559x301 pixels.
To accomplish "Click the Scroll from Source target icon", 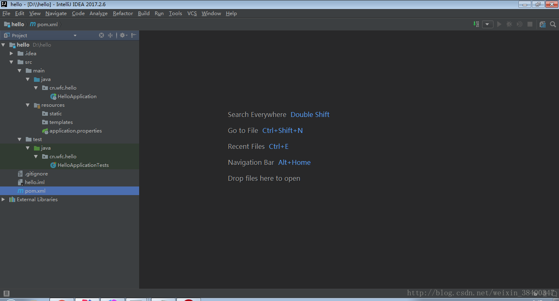I will [101, 35].
